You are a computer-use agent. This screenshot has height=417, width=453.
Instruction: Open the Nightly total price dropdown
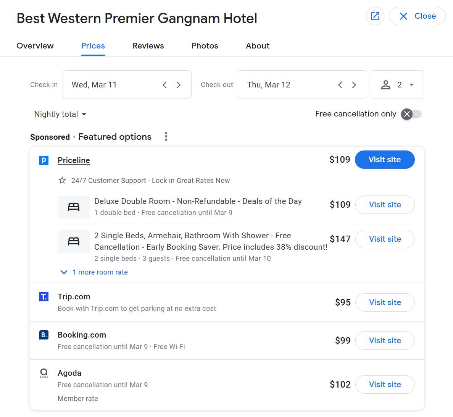pos(60,114)
